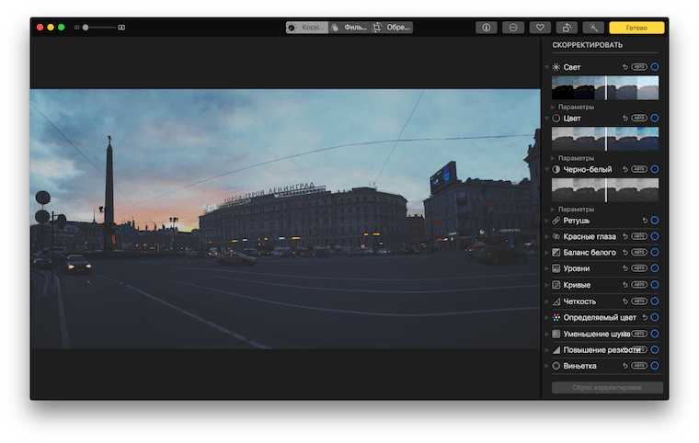Click the Info (i) toolbar button
The width and height of the screenshot is (699, 443).
click(x=486, y=28)
